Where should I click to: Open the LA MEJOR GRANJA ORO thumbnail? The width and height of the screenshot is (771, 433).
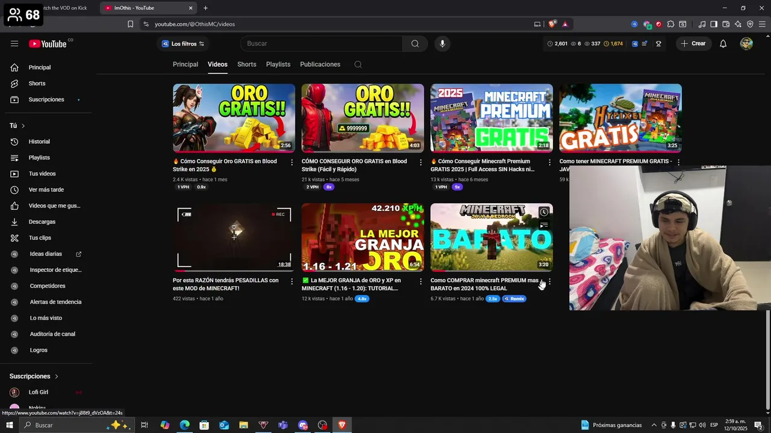pos(363,237)
